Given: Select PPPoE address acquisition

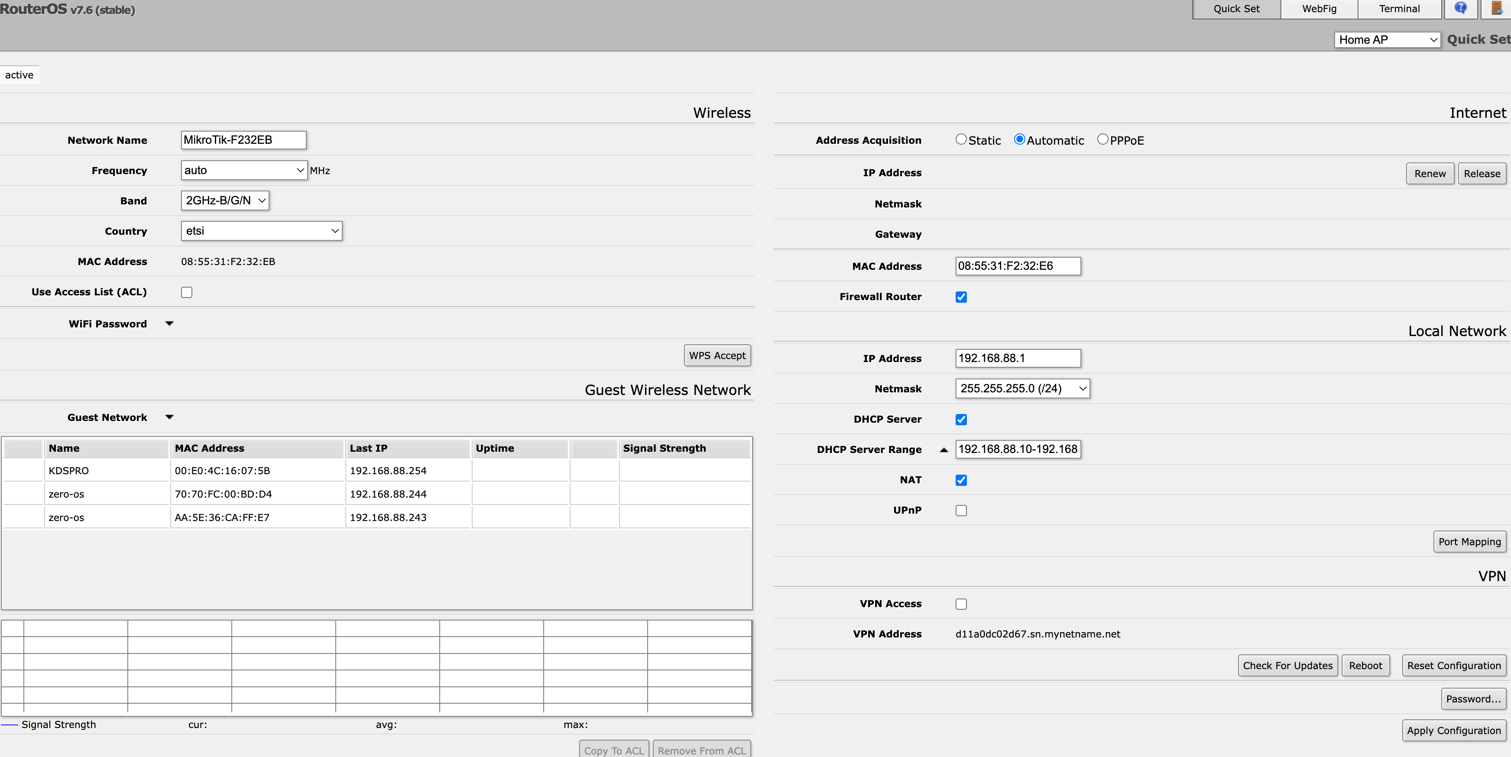Looking at the screenshot, I should 1103,139.
